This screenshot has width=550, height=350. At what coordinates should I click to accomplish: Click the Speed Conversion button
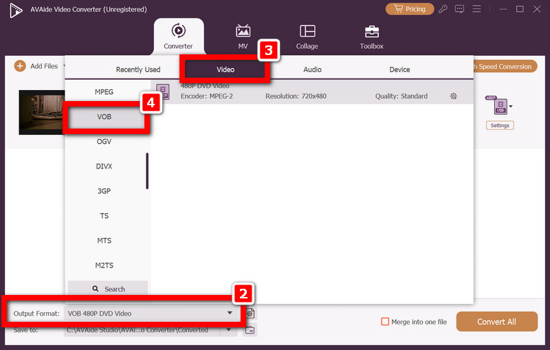(505, 66)
